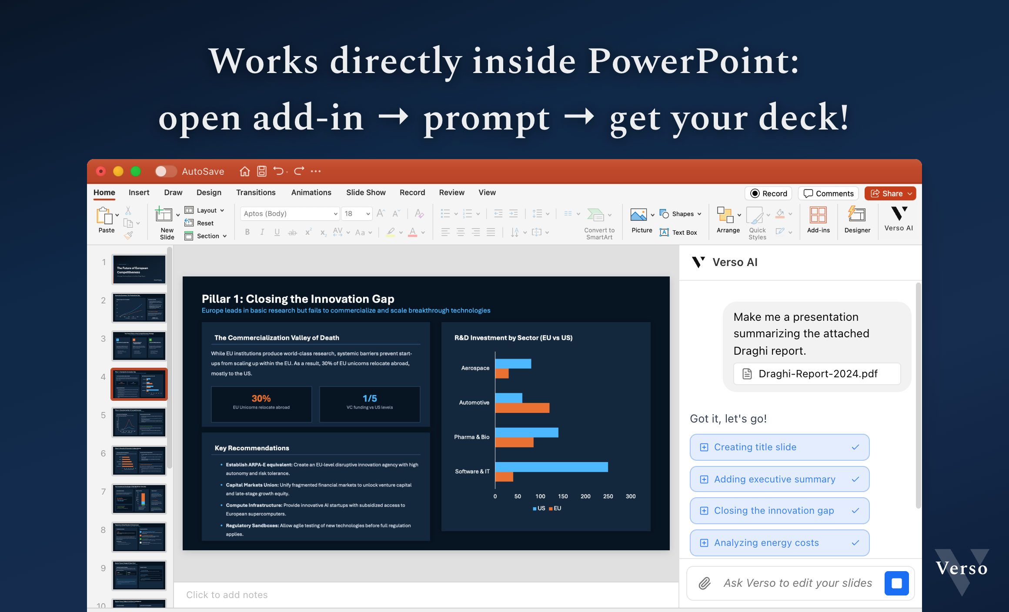Open the Slide Show tab

pyautogui.click(x=365, y=193)
